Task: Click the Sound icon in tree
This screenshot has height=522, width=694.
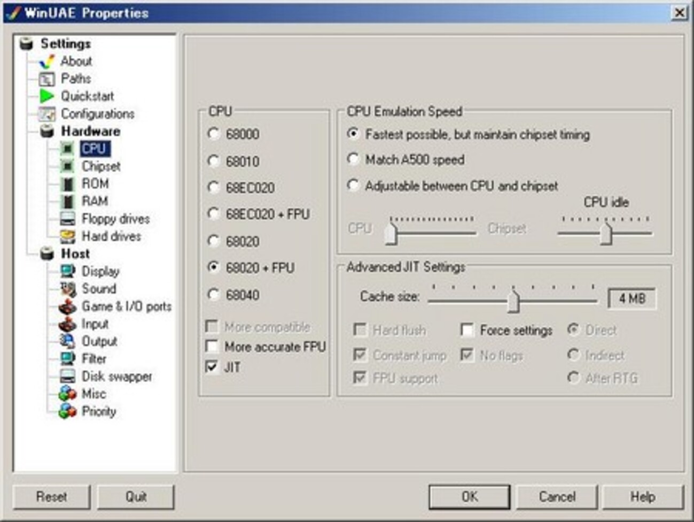Action: tap(67, 289)
